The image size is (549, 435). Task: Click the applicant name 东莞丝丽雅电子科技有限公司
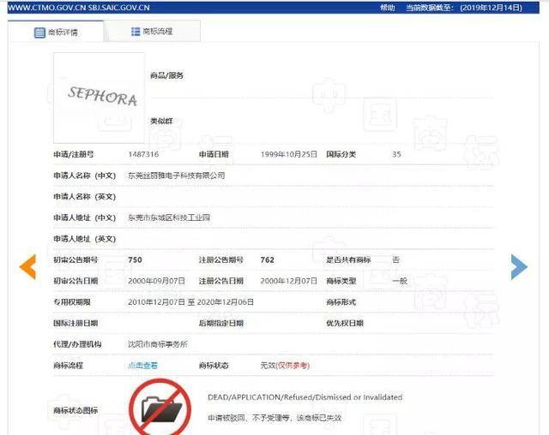pyautogui.click(x=176, y=176)
